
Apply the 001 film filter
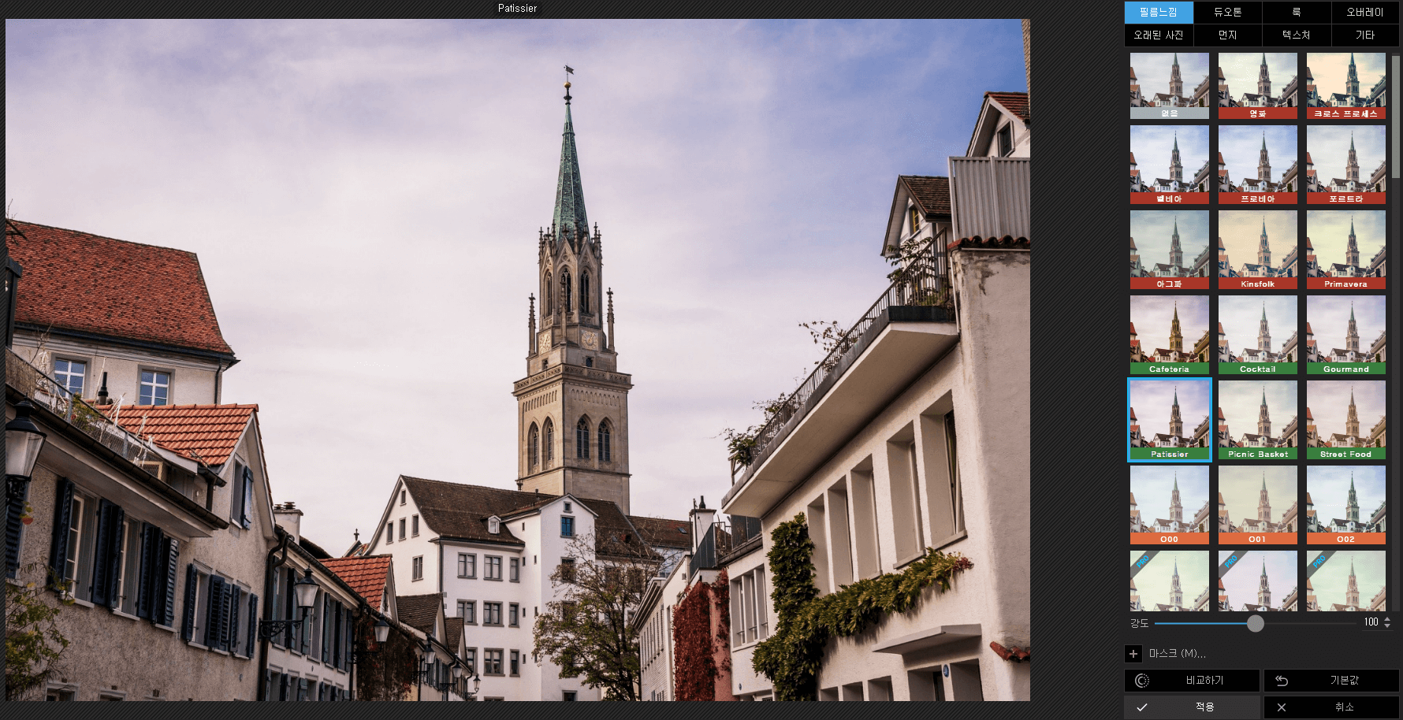[x=1257, y=505]
